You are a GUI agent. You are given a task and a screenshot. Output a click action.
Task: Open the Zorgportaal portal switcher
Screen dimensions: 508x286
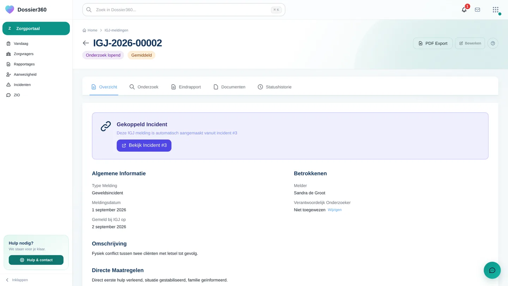click(x=36, y=29)
